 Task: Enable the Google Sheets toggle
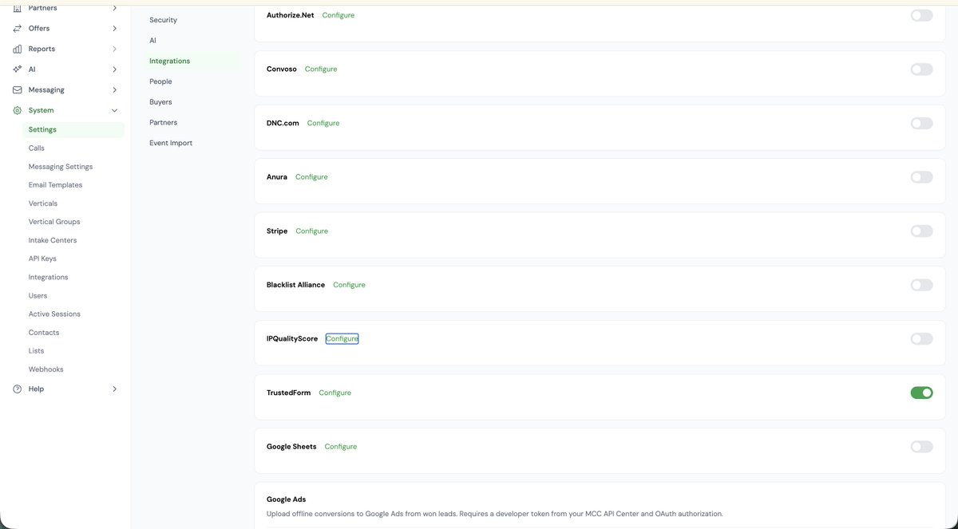tap(921, 447)
